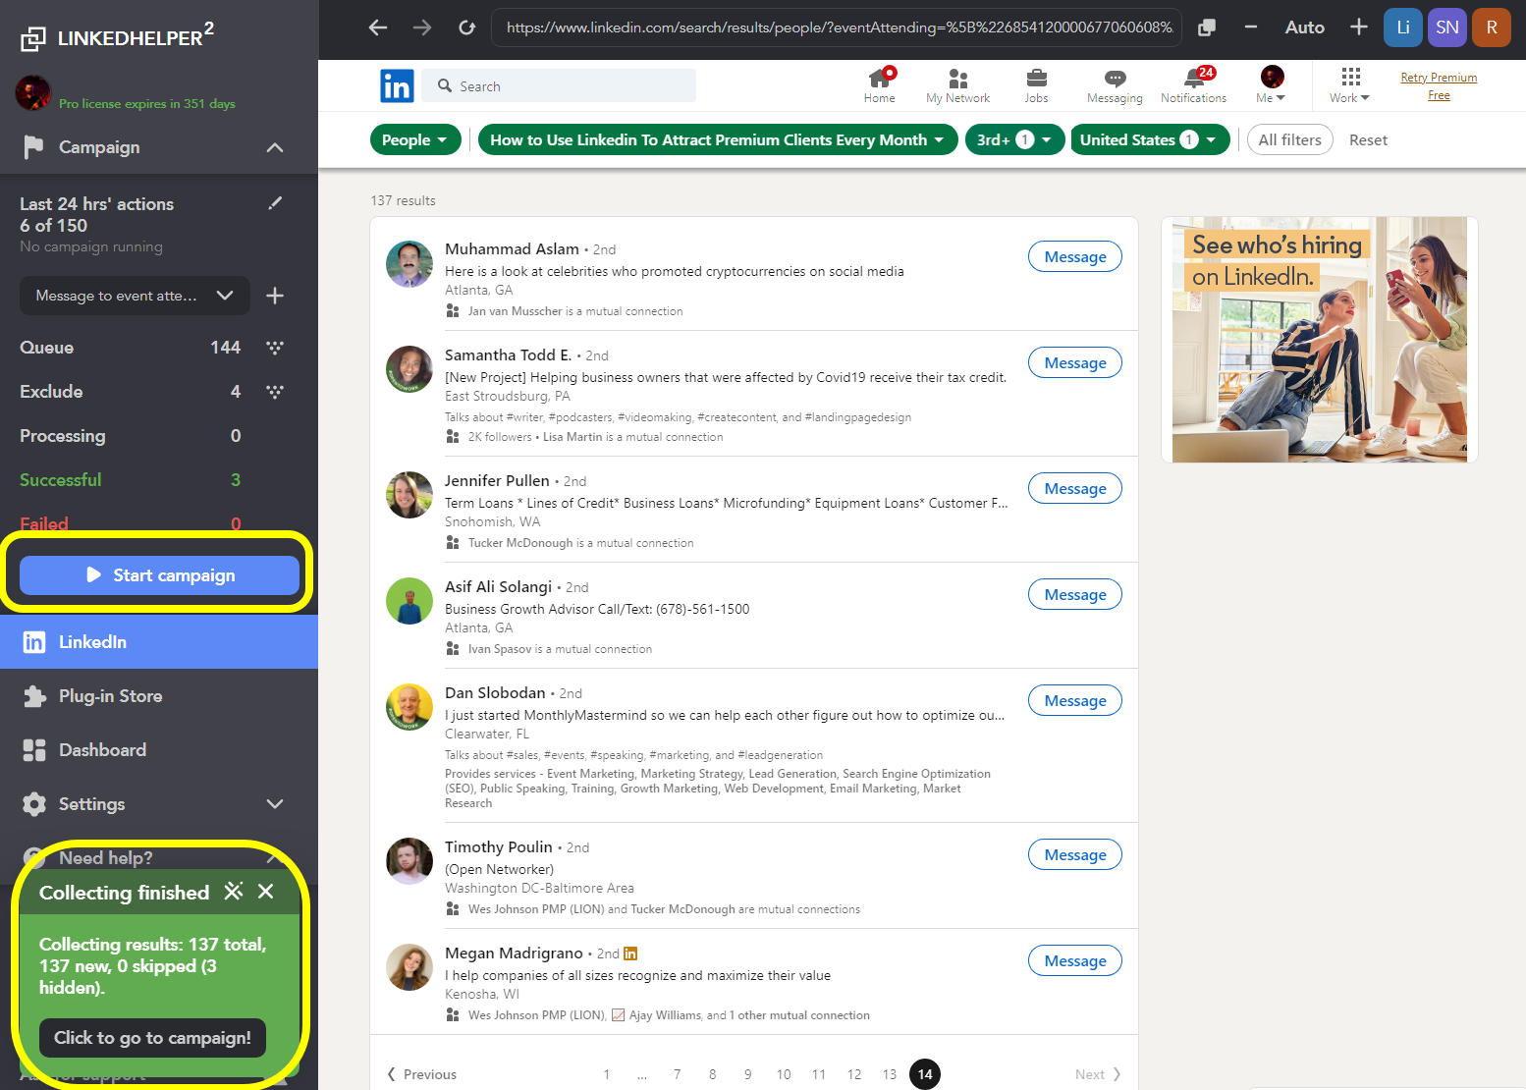Open the tabs overview icon beside URL
Image resolution: width=1526 pixels, height=1090 pixels.
[x=1207, y=27]
